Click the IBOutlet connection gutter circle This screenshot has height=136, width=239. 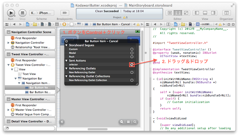146,53
